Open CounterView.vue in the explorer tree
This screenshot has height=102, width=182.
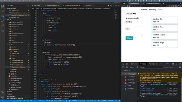(17, 60)
